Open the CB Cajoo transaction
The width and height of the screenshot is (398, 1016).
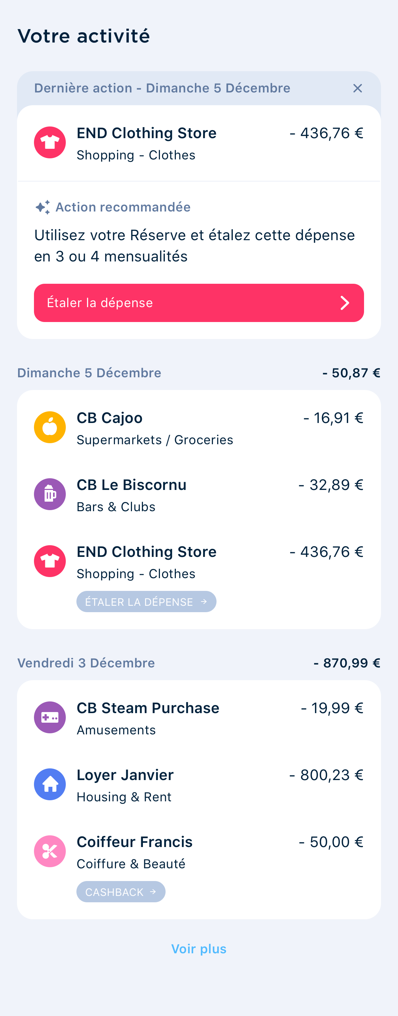pyautogui.click(x=198, y=428)
